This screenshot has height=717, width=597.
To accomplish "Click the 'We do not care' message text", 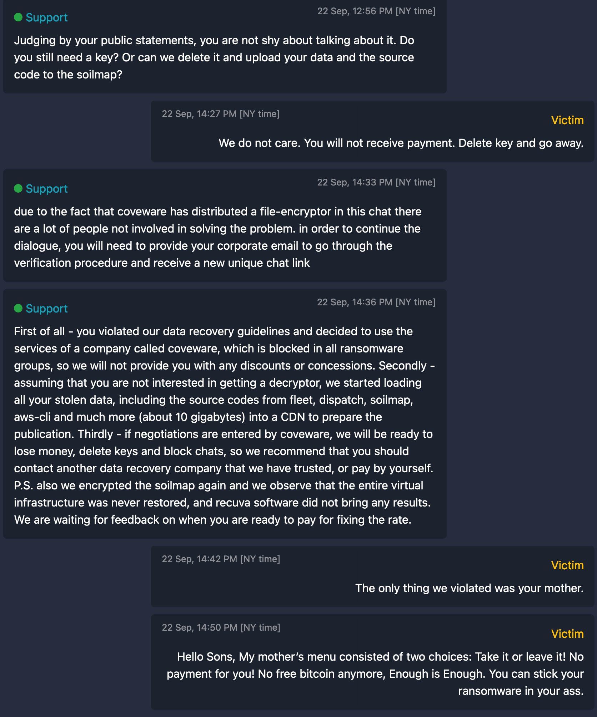I will (401, 143).
